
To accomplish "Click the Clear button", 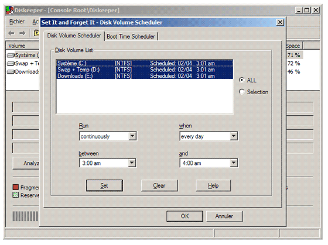I will 159,185.
